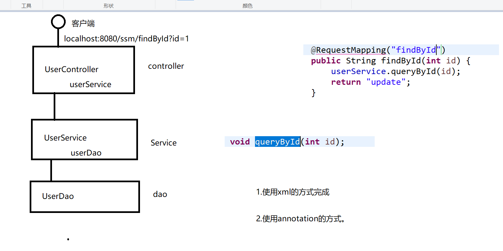The height and width of the screenshot is (251, 503).
Task: Click the 客户端 label beside the circle
Action: pos(83,23)
